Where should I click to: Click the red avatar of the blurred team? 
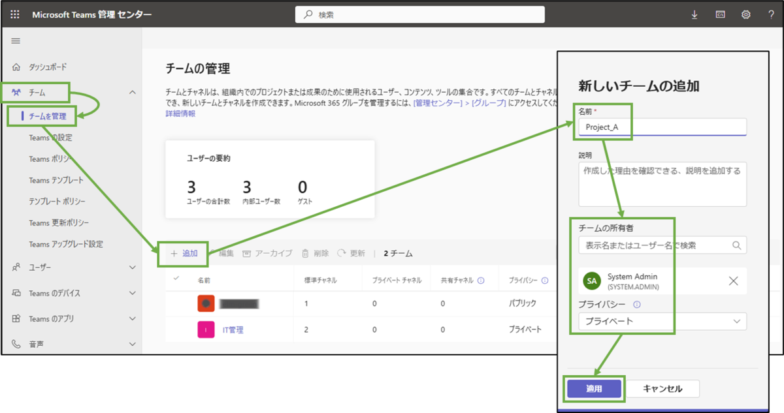click(206, 303)
